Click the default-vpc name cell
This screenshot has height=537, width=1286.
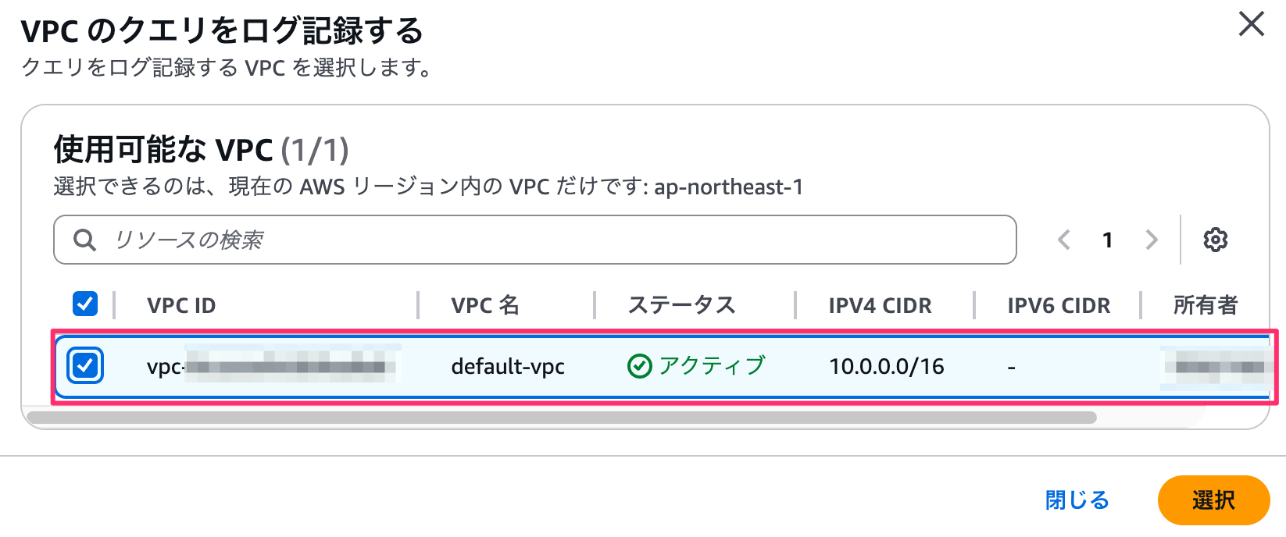point(508,366)
